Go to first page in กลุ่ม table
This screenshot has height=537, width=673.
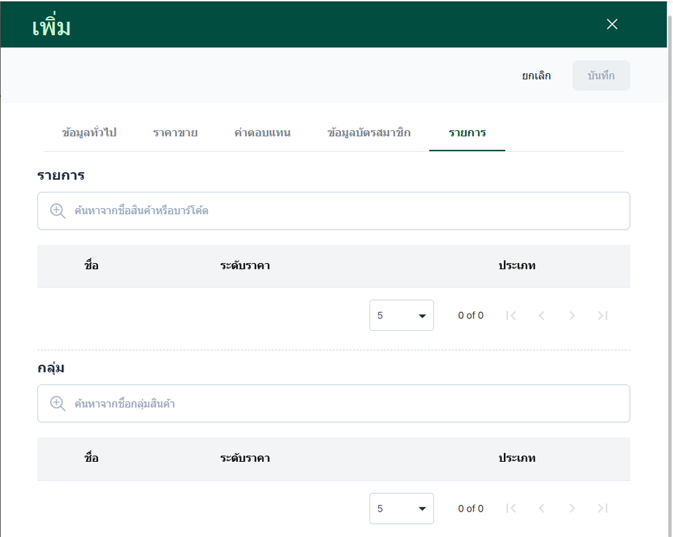(511, 509)
